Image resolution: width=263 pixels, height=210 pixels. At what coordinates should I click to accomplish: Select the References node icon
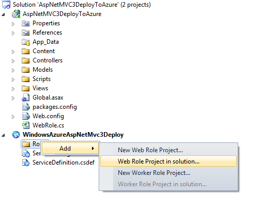point(26,33)
